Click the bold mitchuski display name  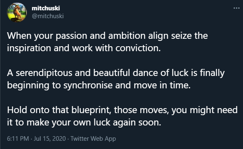[x=46, y=8]
